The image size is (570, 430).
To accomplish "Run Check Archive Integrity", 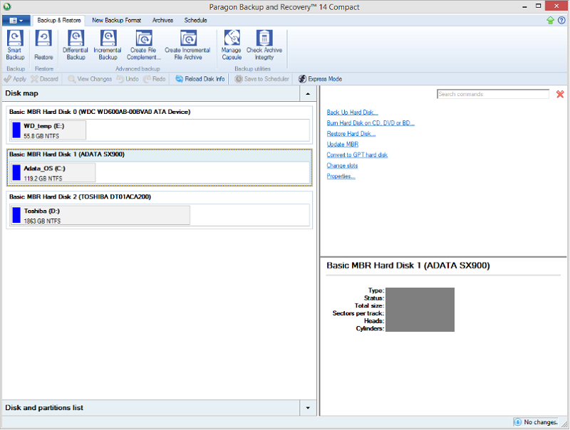I will [264, 45].
